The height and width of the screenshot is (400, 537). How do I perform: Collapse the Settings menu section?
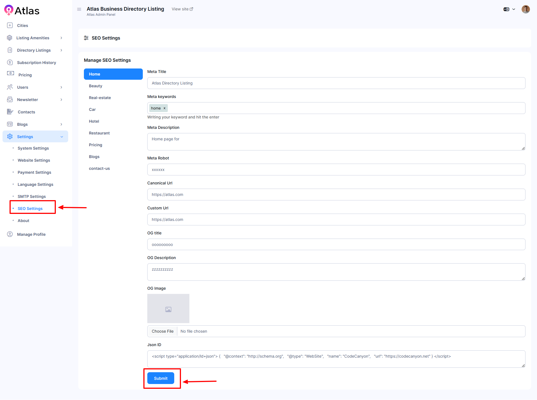point(62,137)
